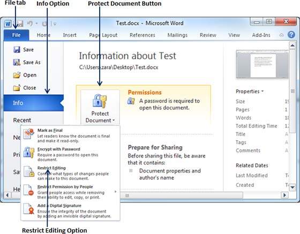Image resolution: width=300 pixels, height=234 pixels.
Task: Select Restrict Editing menu entry
Action: point(70,173)
